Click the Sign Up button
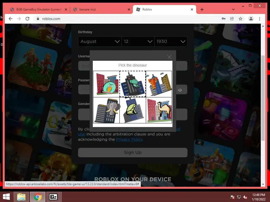 pos(133,152)
